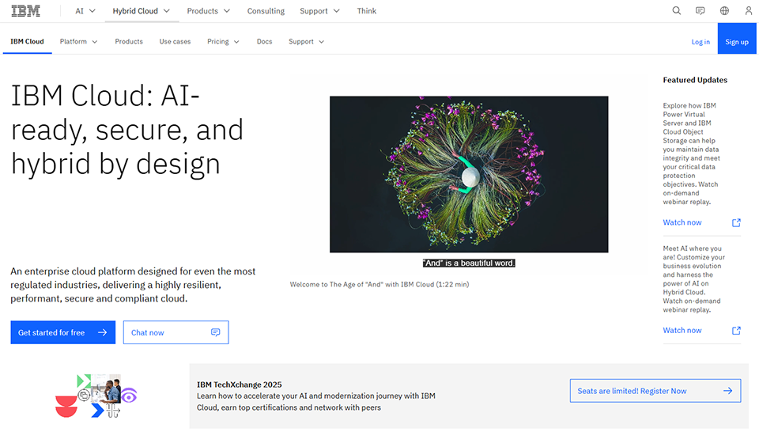759x432 pixels.
Task: Click the Chat now button
Action: click(176, 332)
